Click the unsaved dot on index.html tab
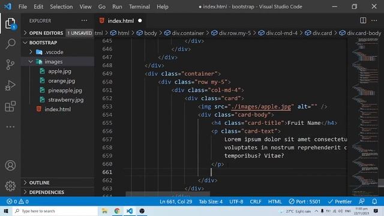This screenshot has height=216, width=384. (140, 20)
